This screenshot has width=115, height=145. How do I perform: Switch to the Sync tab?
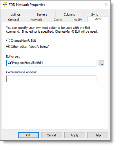click(94, 14)
